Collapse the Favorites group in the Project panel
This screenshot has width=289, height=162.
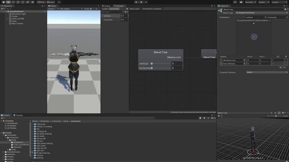pyautogui.click(x=1, y=121)
